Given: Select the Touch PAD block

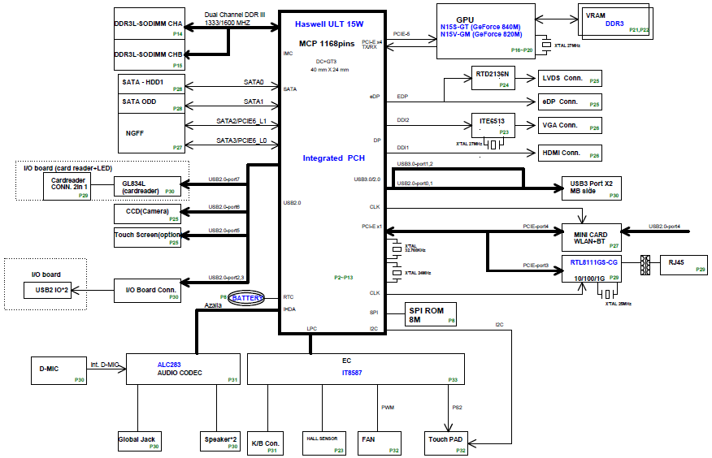Looking at the screenshot, I should pos(446,443).
